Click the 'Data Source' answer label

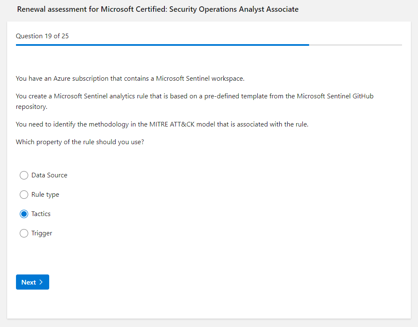tap(49, 175)
